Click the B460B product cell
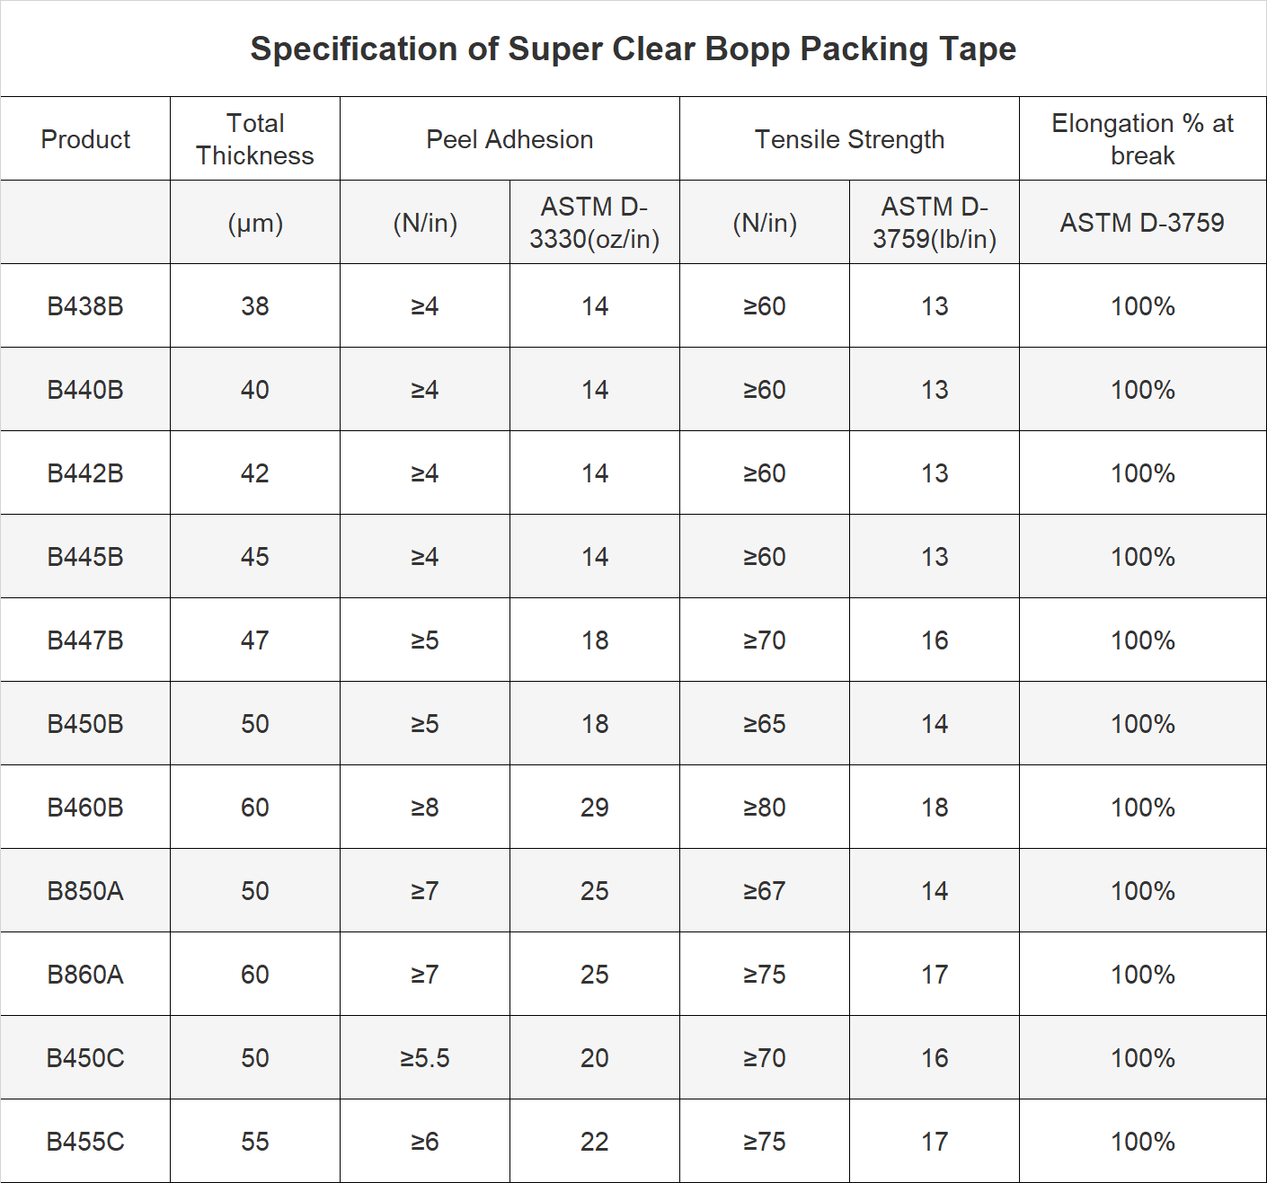The height and width of the screenshot is (1183, 1267). pos(85,808)
